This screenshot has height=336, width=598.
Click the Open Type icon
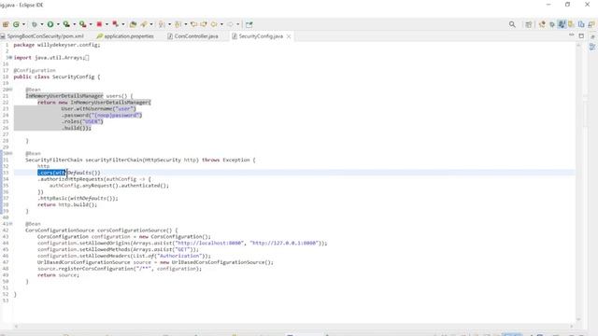click(133, 24)
